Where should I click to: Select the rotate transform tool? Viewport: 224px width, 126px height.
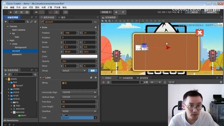pyautogui.click(x=16, y=12)
